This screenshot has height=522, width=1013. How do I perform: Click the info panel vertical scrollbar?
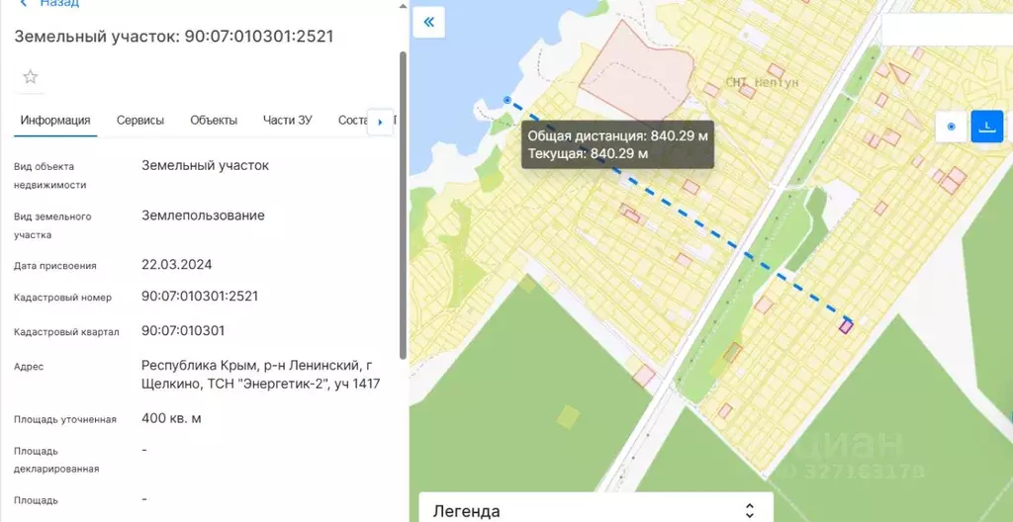tap(404, 206)
